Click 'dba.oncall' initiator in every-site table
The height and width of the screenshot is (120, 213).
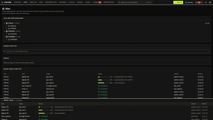click(177, 86)
